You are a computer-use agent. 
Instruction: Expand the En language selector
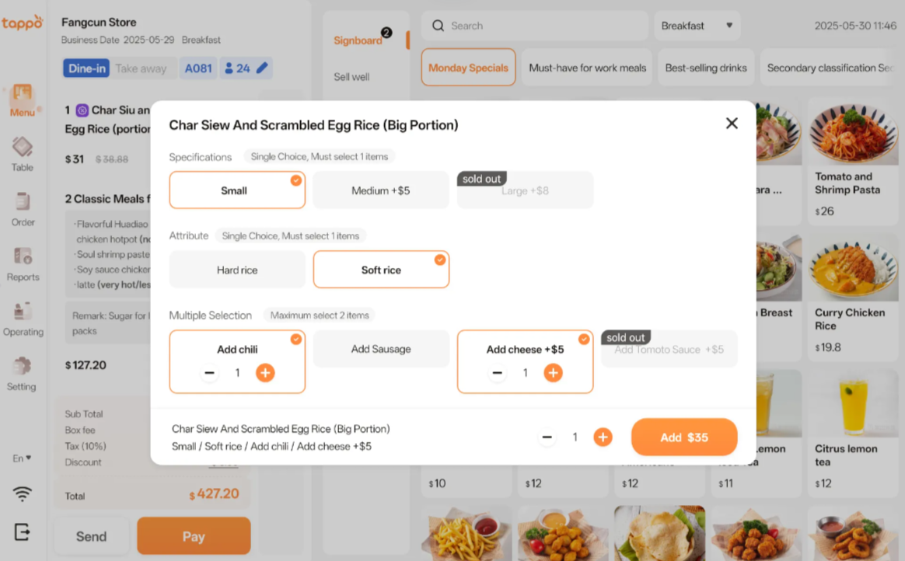point(22,458)
